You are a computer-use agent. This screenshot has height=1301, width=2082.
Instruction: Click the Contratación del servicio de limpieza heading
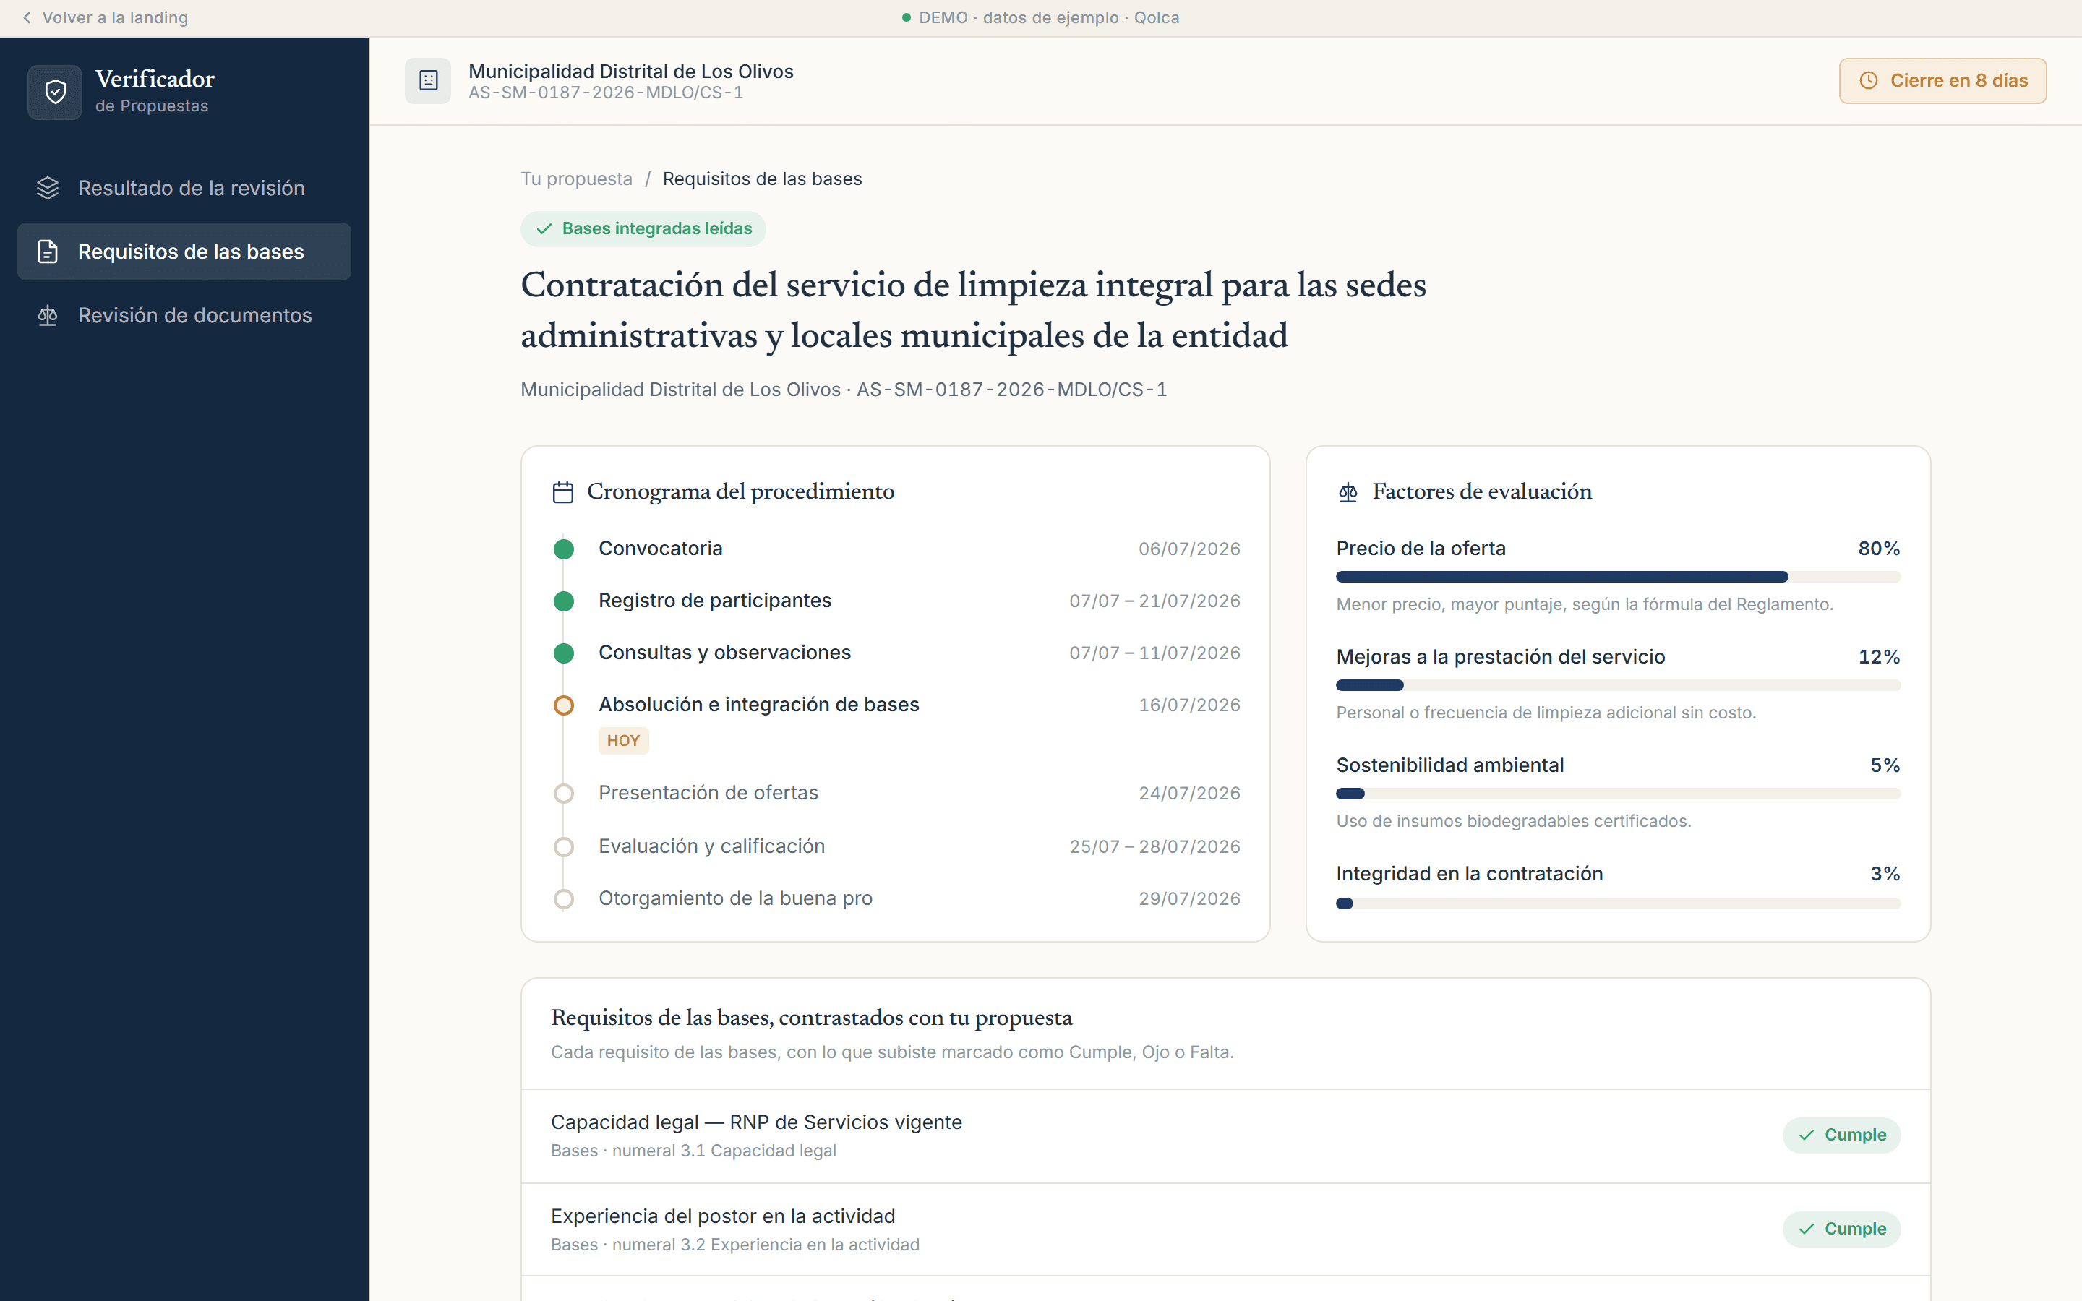pyautogui.click(x=973, y=311)
